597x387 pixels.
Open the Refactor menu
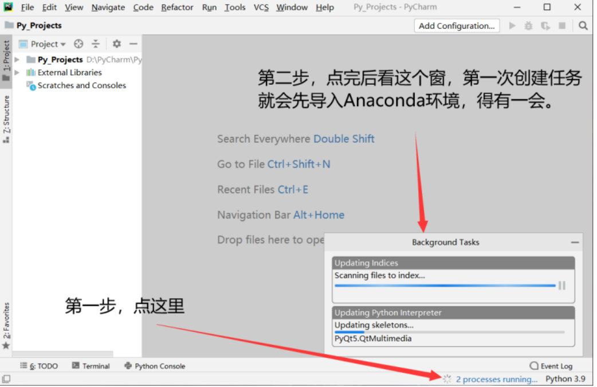coord(177,7)
